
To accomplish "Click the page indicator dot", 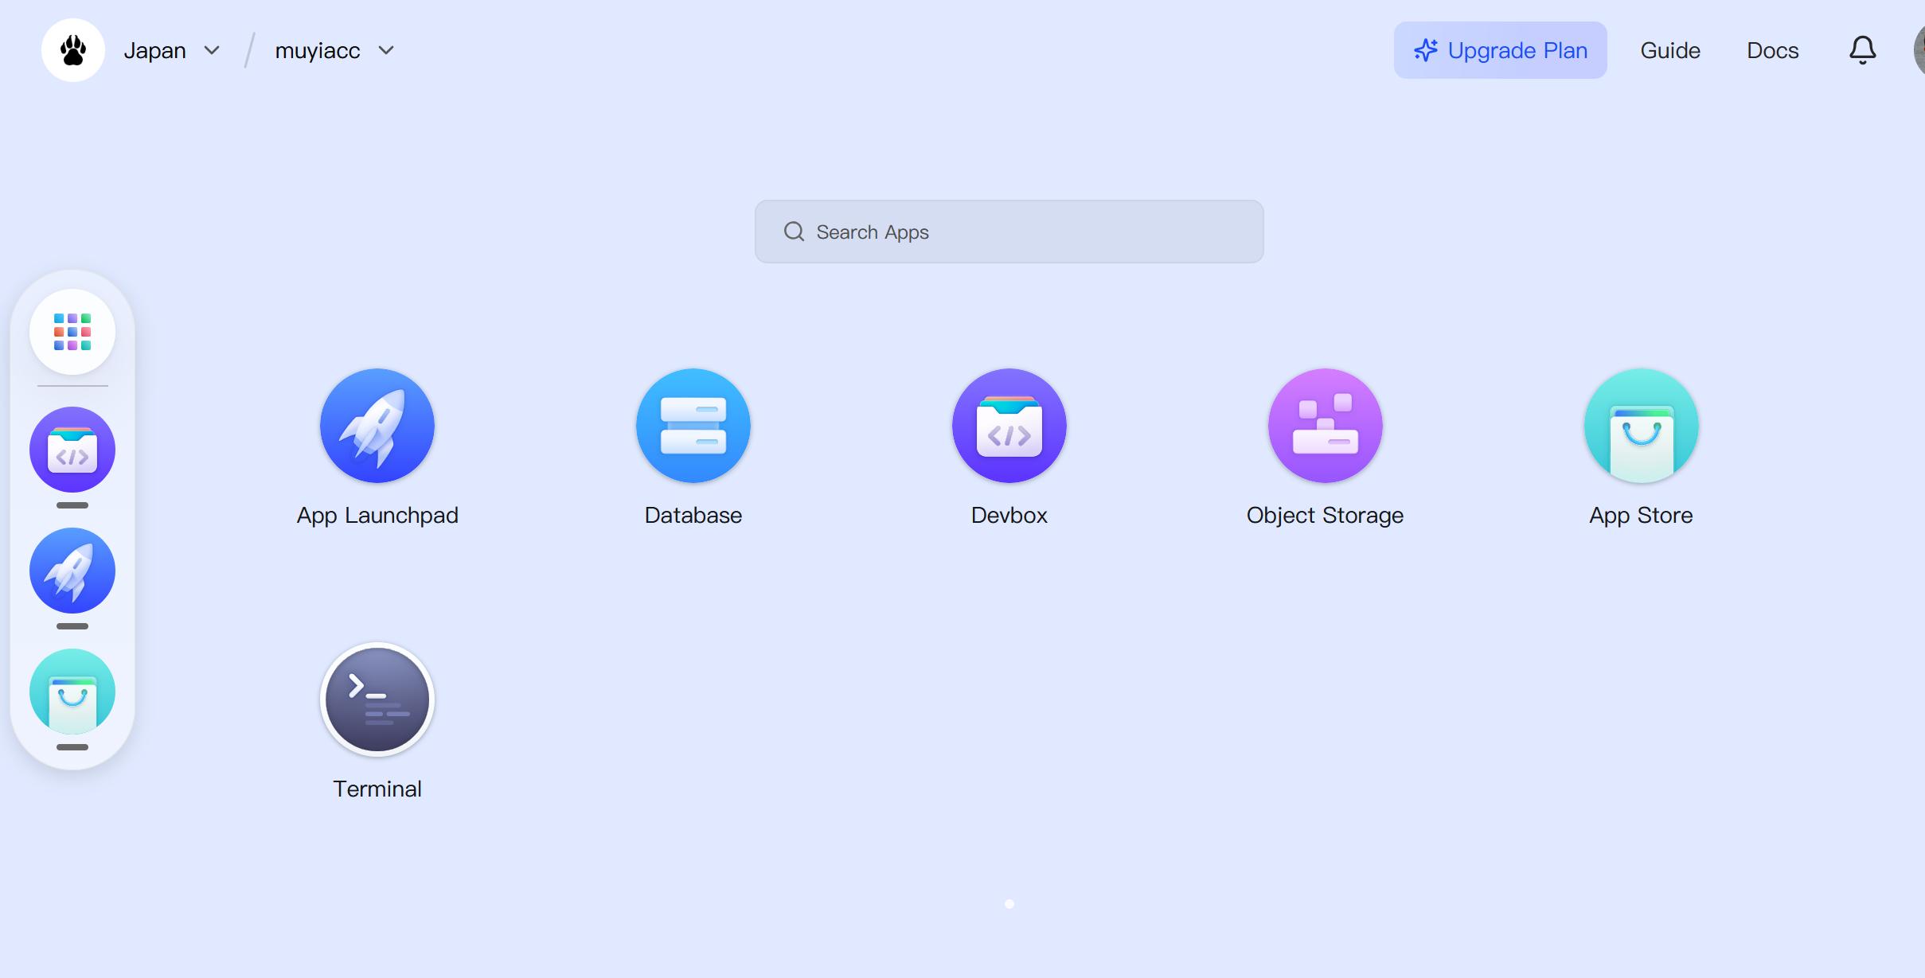I will click(1009, 904).
